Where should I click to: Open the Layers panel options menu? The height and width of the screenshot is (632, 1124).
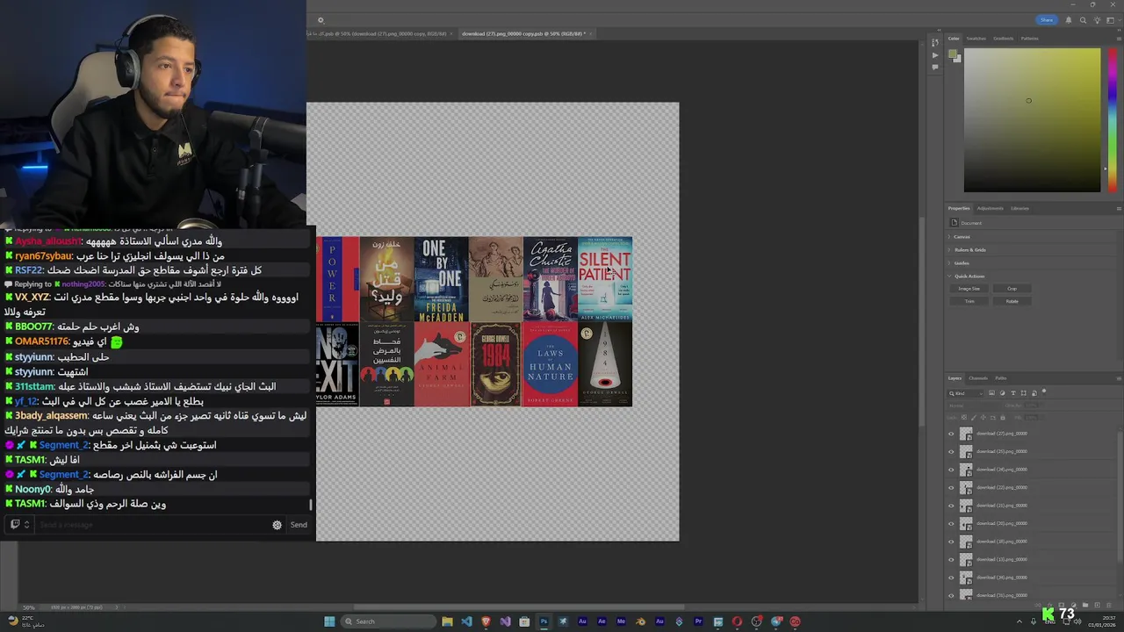(1118, 378)
